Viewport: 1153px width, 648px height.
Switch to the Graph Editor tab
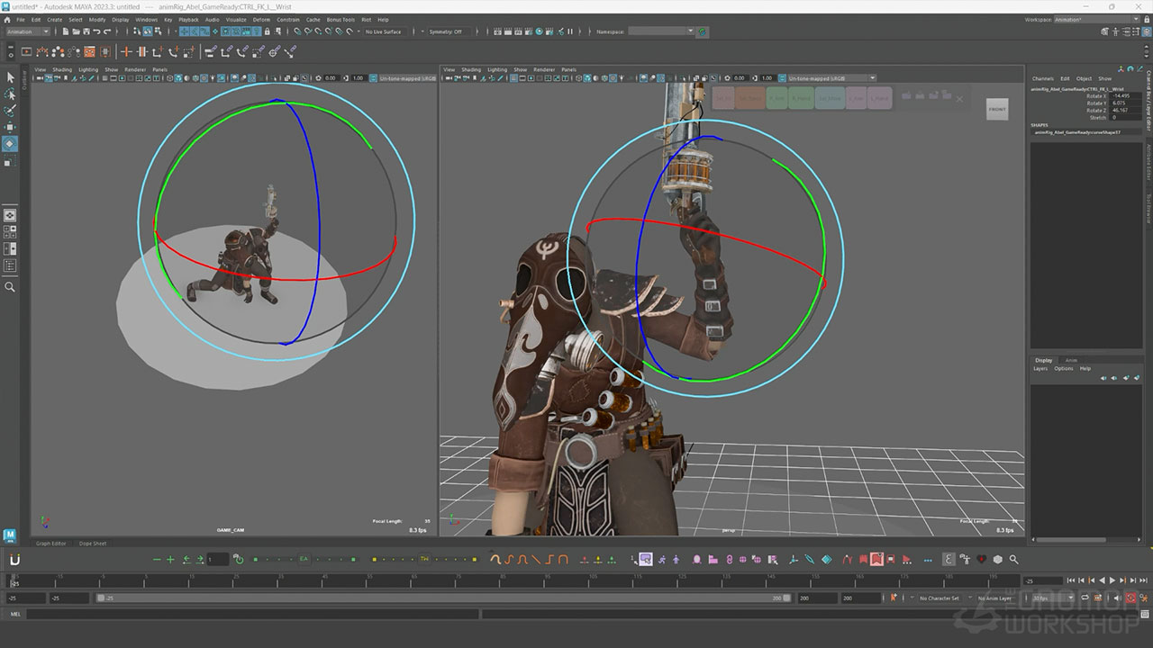coord(51,544)
